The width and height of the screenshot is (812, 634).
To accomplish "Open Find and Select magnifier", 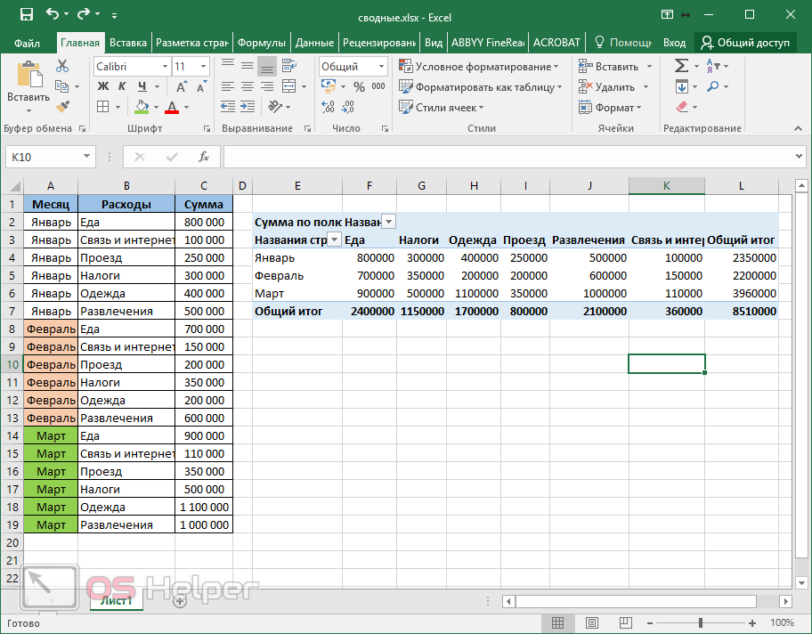I will [714, 86].
